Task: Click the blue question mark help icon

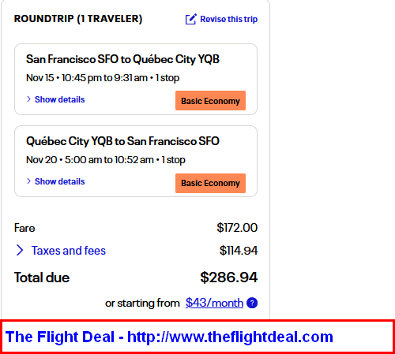Action: (252, 303)
